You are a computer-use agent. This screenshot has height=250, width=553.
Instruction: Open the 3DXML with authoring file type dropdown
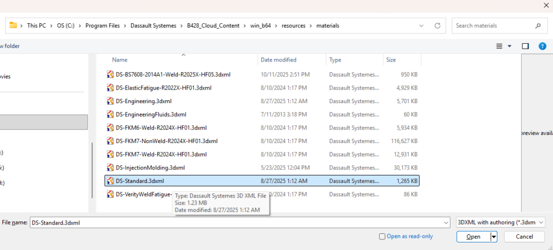coord(501,222)
